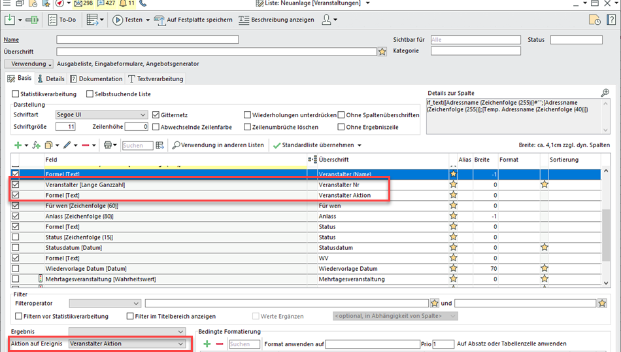The width and height of the screenshot is (621, 352).
Task: Expand the Verwendung dropdown button
Action: (x=29, y=64)
